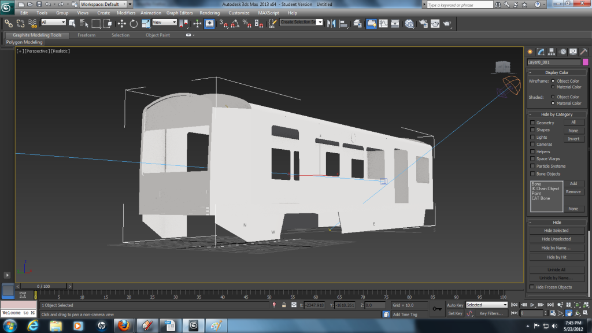592x333 pixels.
Task: Click Bind to Space Warp icon
Action: click(32, 24)
